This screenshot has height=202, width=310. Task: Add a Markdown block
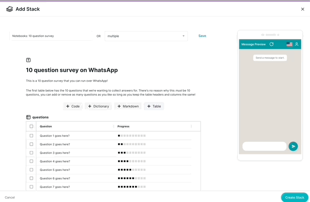tap(128, 106)
